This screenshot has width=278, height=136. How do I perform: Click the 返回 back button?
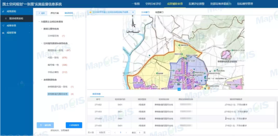click(x=42, y=13)
